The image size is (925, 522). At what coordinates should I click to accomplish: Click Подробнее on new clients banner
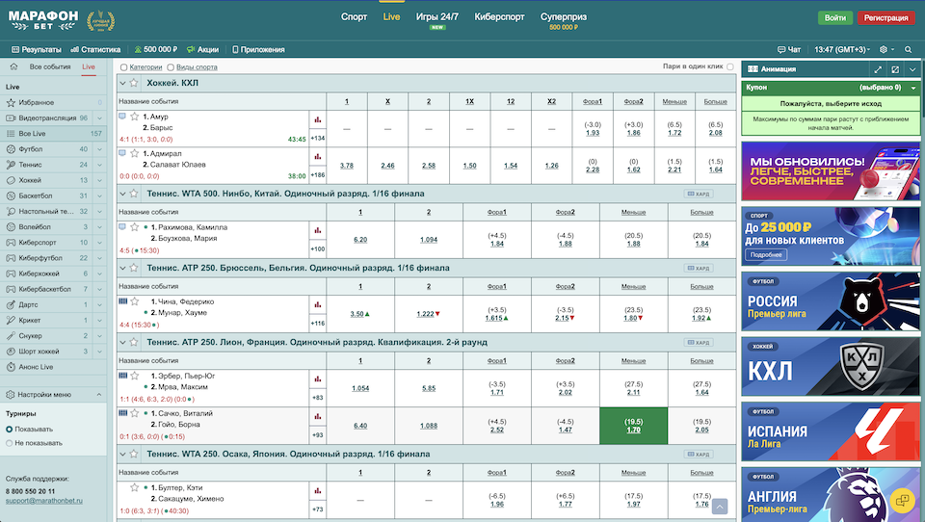(x=766, y=255)
